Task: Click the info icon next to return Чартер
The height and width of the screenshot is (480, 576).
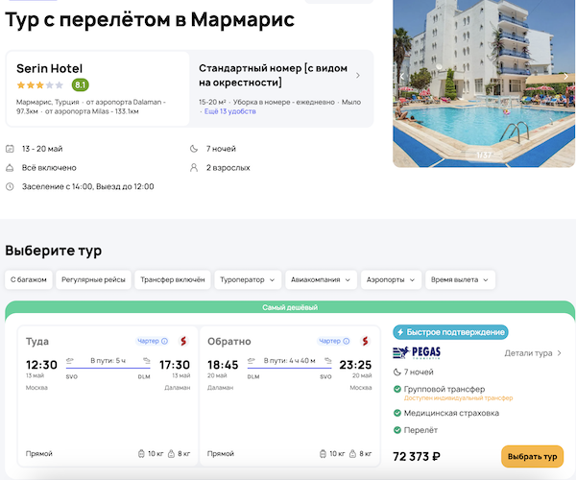Action: [348, 341]
